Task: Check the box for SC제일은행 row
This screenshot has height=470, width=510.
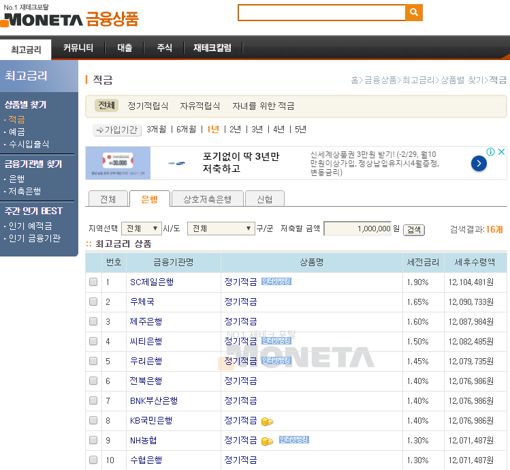Action: pyautogui.click(x=93, y=282)
